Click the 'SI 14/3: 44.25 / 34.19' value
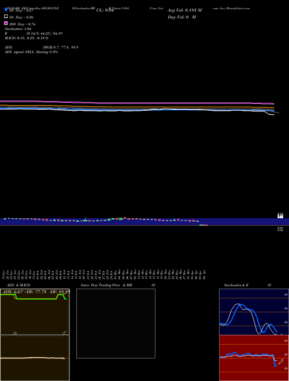Screen dimensions: 289x381 click(x=45, y=33)
